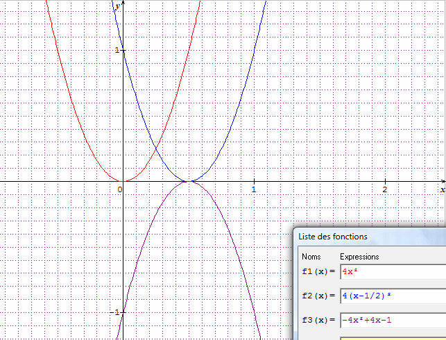Image resolution: width=446 pixels, height=340 pixels.
Task: Click where the red and blue curves intersect
Action: tap(155, 149)
